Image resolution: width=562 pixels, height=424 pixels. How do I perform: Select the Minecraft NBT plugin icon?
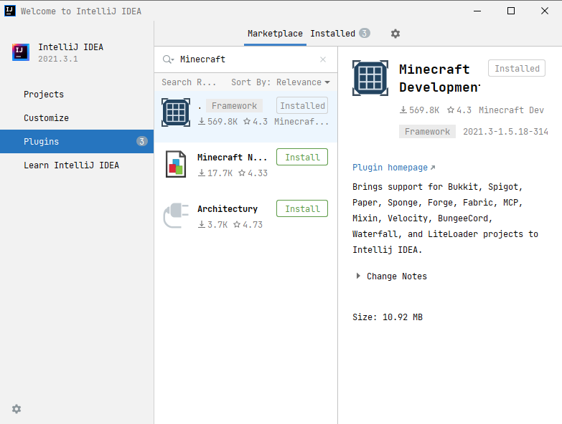pyautogui.click(x=176, y=164)
